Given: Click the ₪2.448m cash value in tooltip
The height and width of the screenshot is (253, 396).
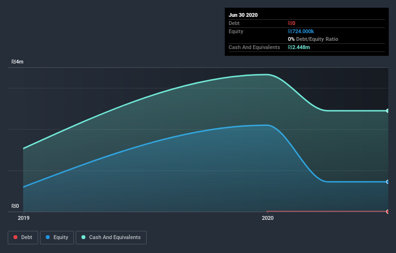Looking at the screenshot, I should point(299,47).
